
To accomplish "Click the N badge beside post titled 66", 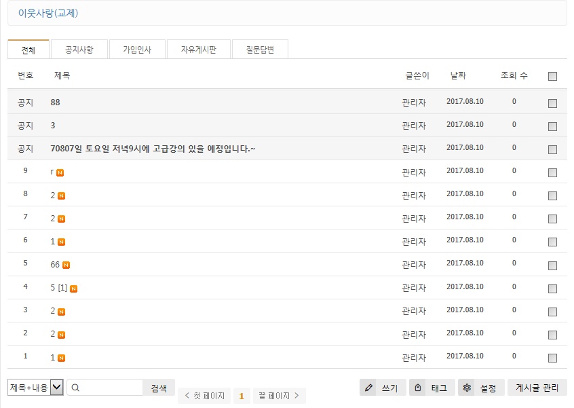I will tap(66, 265).
